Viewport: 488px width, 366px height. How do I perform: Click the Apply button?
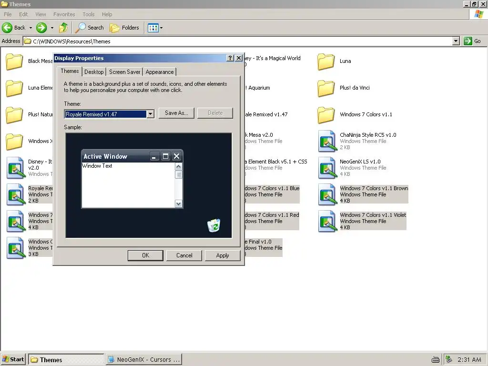(x=223, y=255)
